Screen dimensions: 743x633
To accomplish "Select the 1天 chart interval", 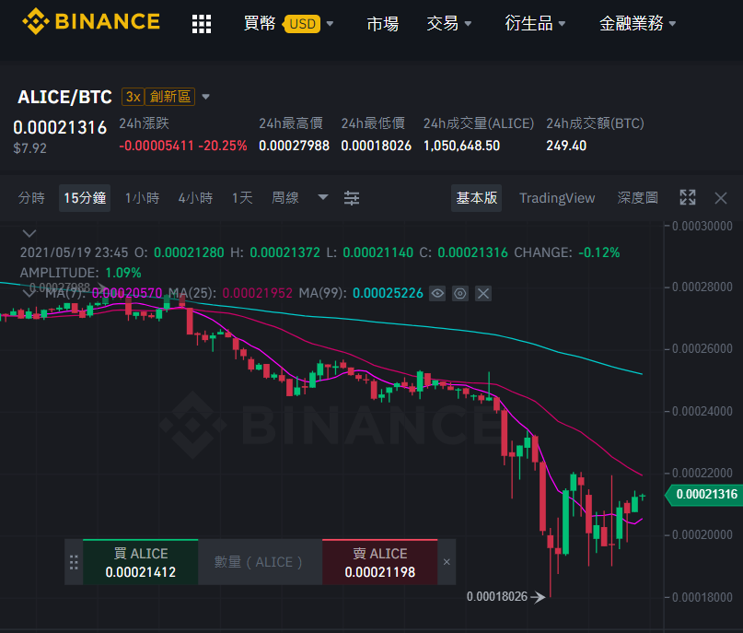I will point(242,198).
